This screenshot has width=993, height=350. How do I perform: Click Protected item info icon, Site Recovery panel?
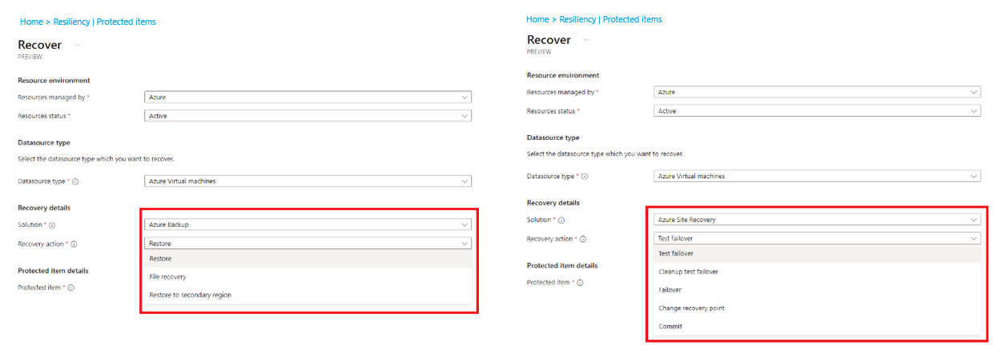coord(580,283)
